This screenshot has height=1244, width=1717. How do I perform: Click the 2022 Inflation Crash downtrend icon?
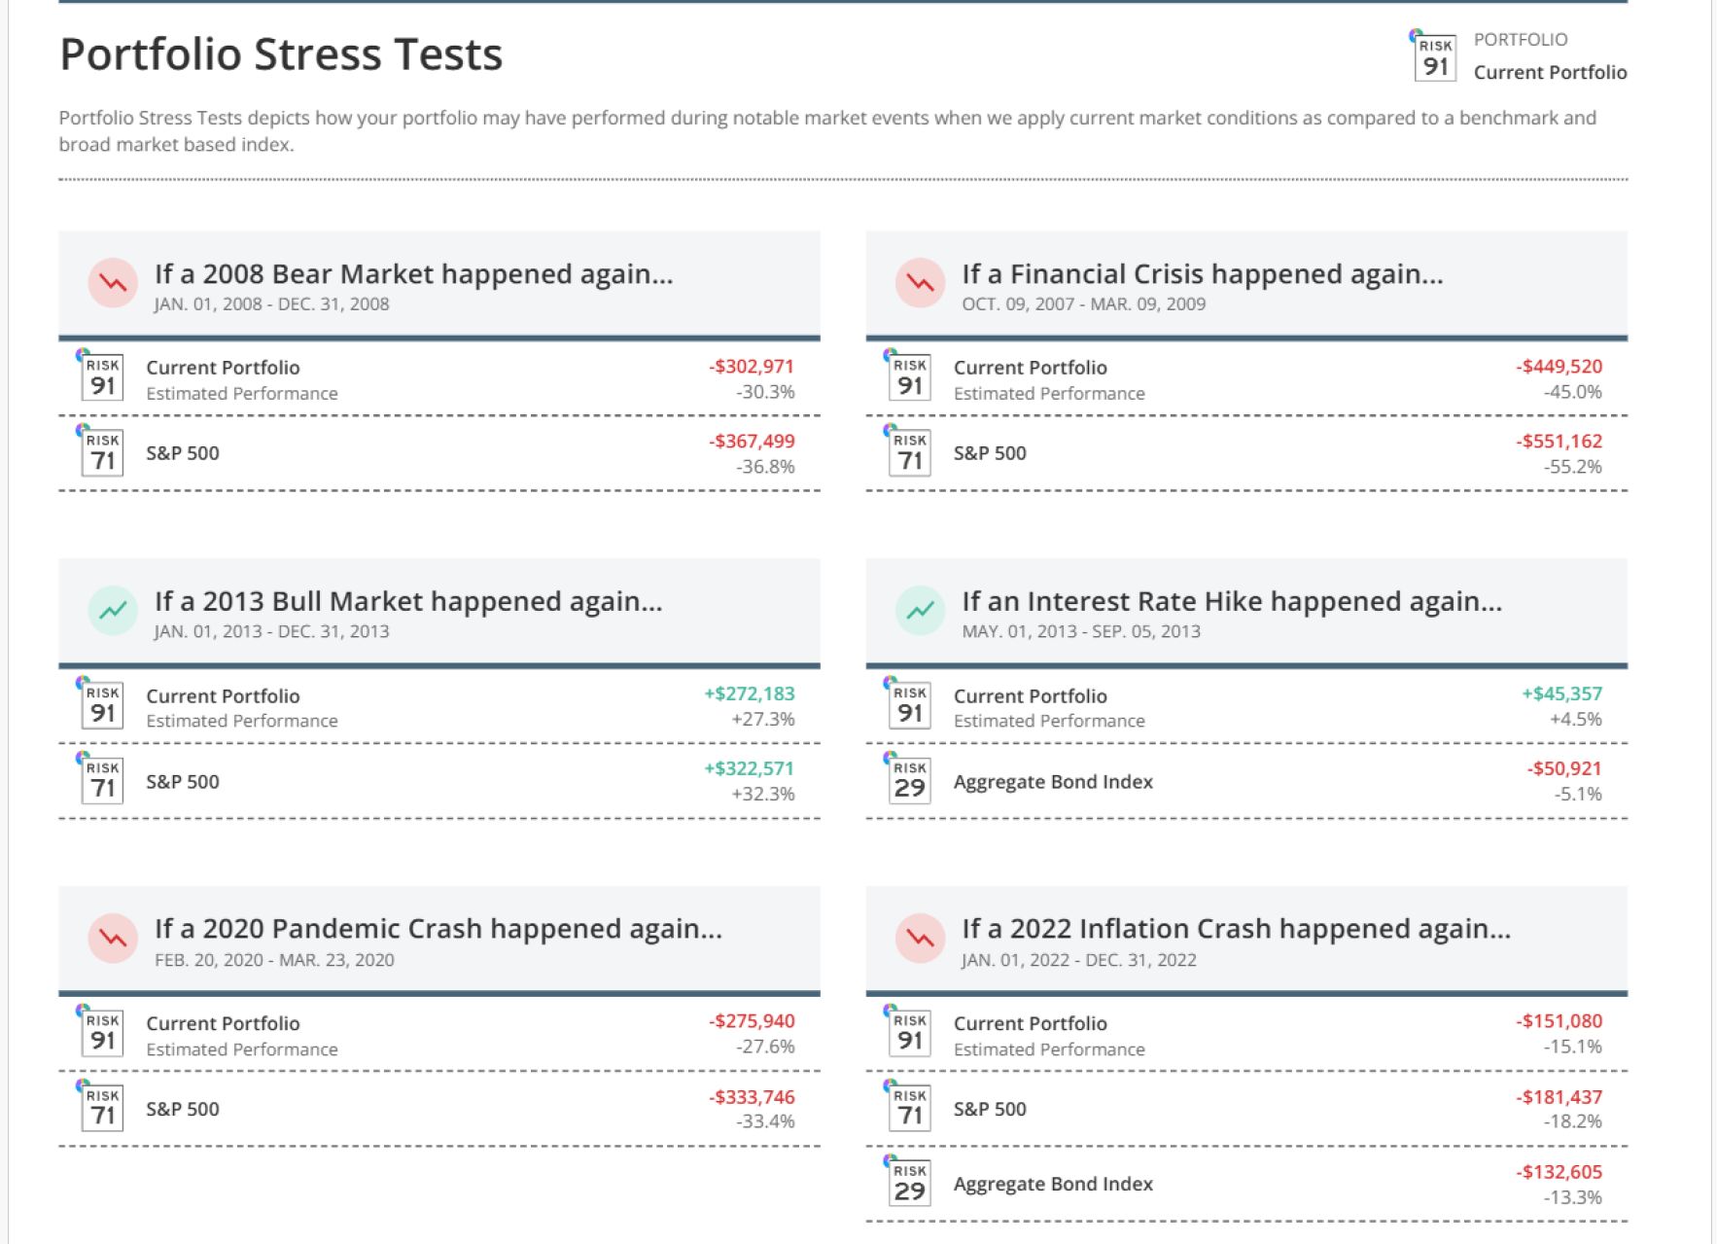[920, 939]
